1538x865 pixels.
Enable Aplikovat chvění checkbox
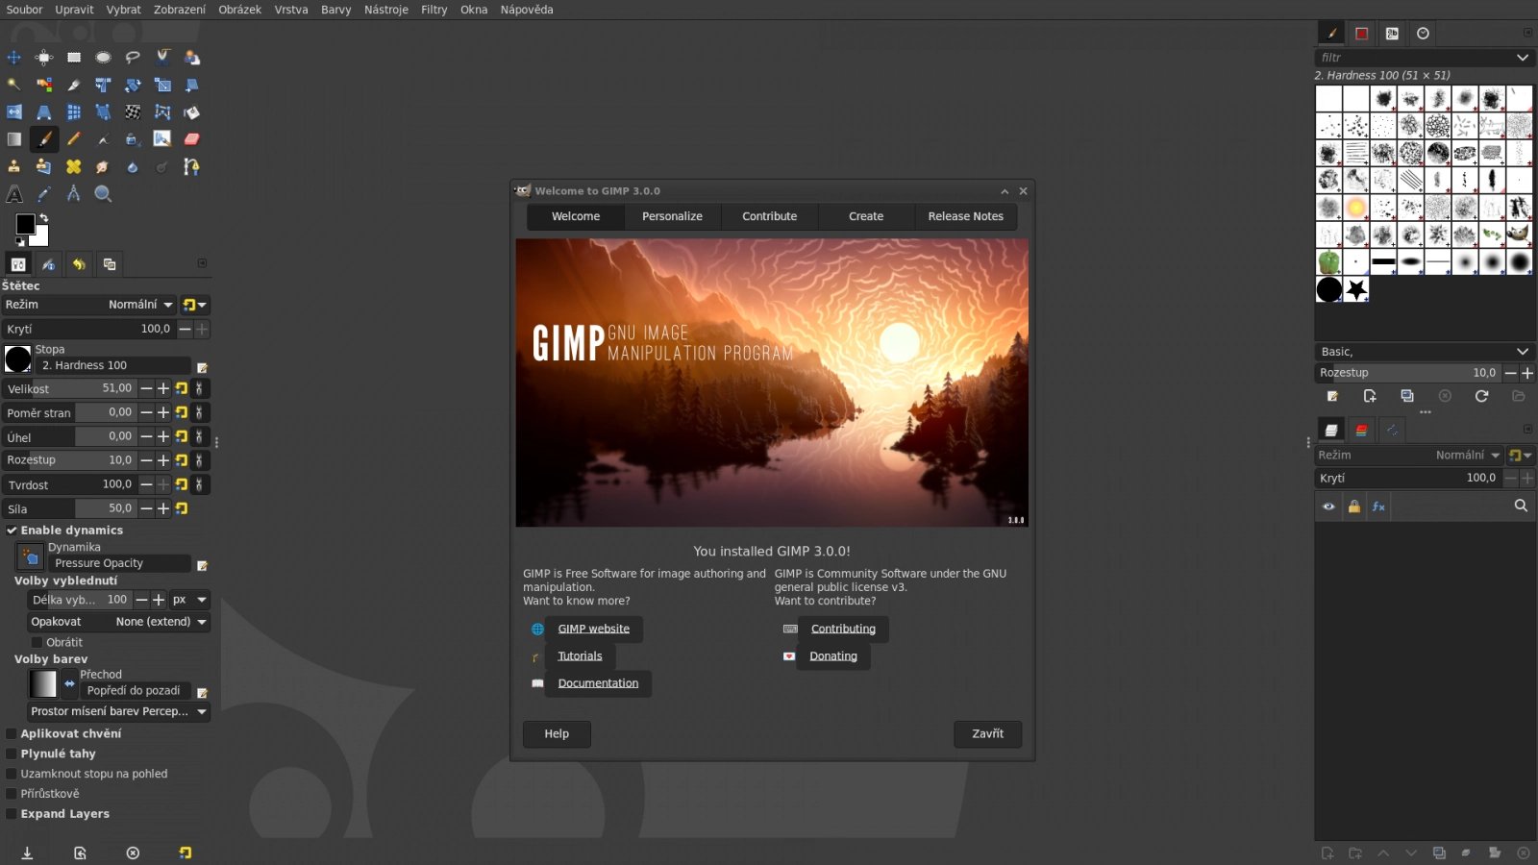coord(12,733)
